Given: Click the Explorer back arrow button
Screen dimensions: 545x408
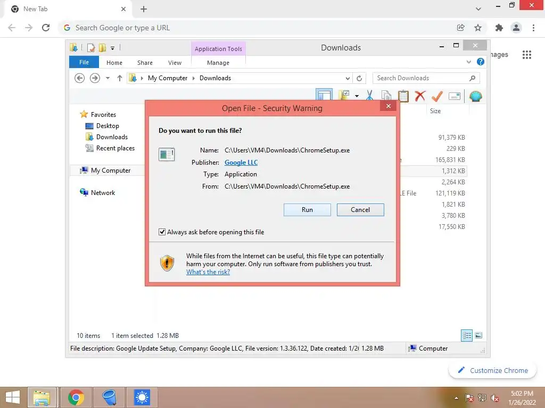Looking at the screenshot, I should [80, 78].
